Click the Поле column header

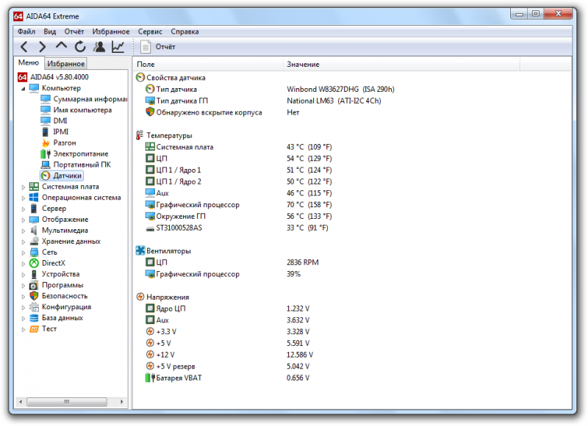coord(146,65)
